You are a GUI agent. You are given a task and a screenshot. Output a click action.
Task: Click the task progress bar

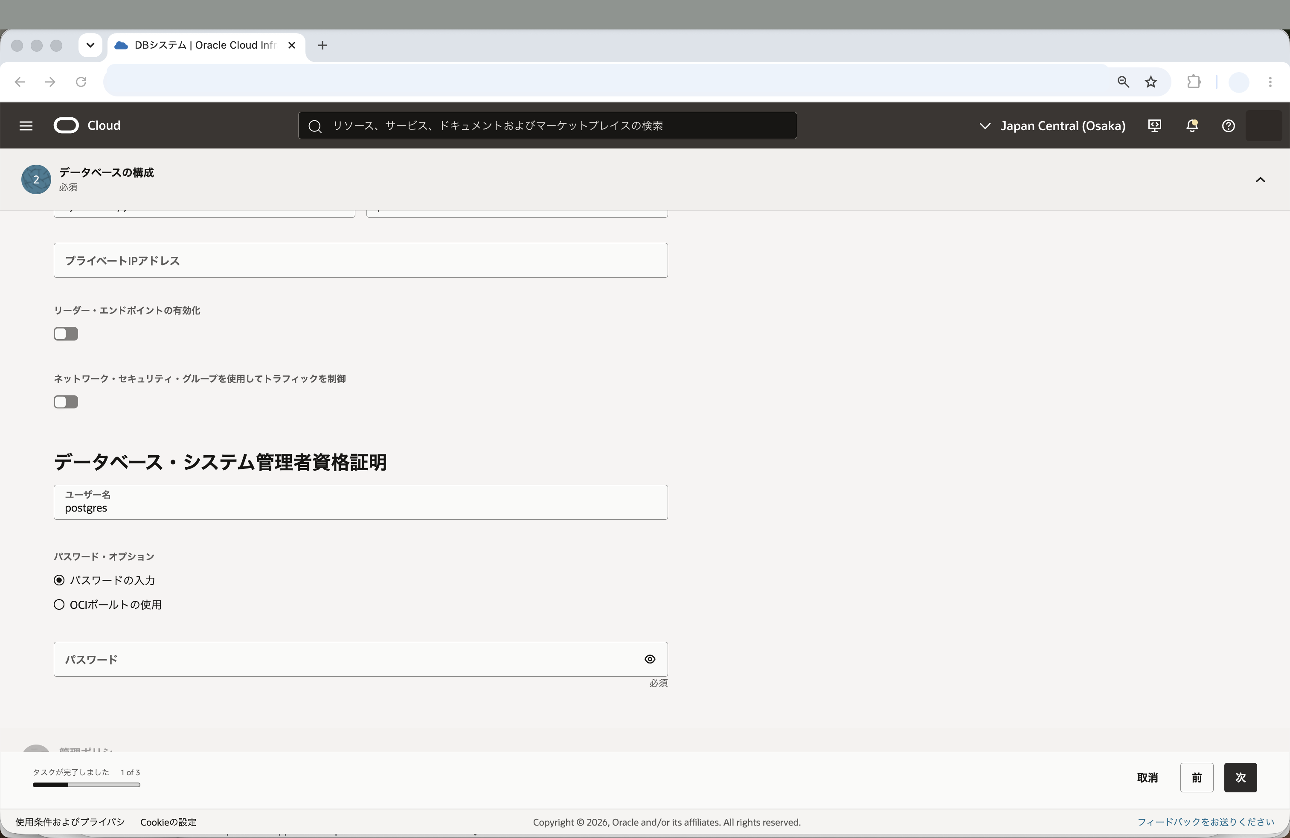click(86, 785)
